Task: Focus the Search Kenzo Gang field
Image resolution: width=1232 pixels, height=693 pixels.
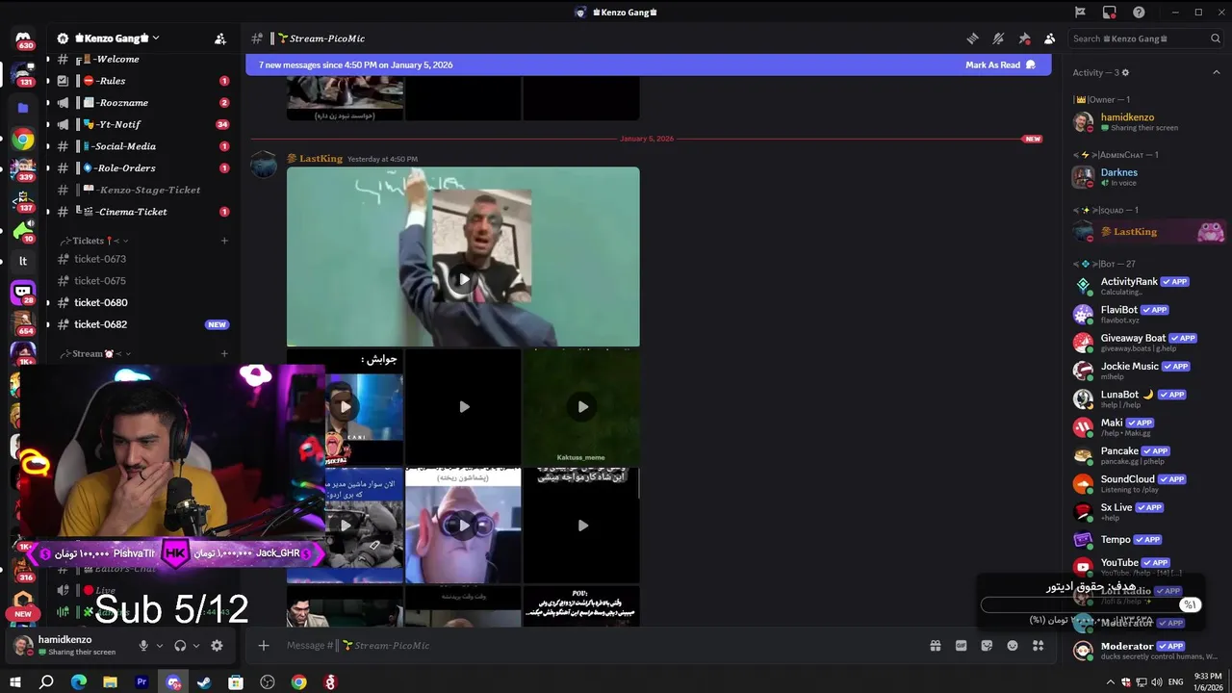Action: click(x=1145, y=38)
